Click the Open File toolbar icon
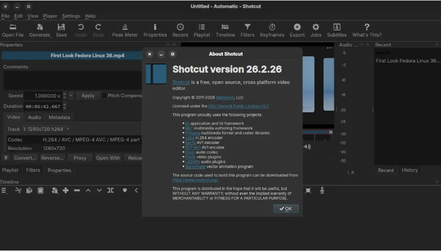The width and height of the screenshot is (441, 251). 13,30
